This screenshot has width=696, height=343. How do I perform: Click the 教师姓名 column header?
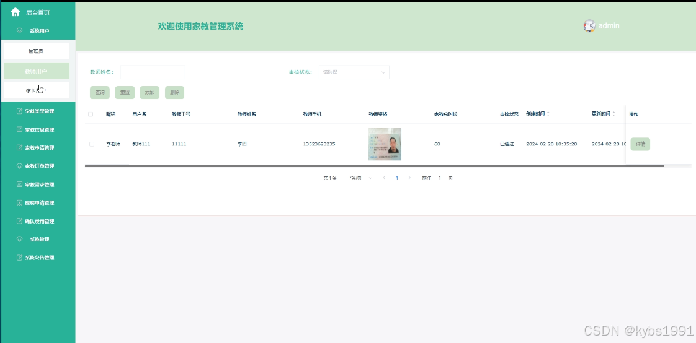247,115
